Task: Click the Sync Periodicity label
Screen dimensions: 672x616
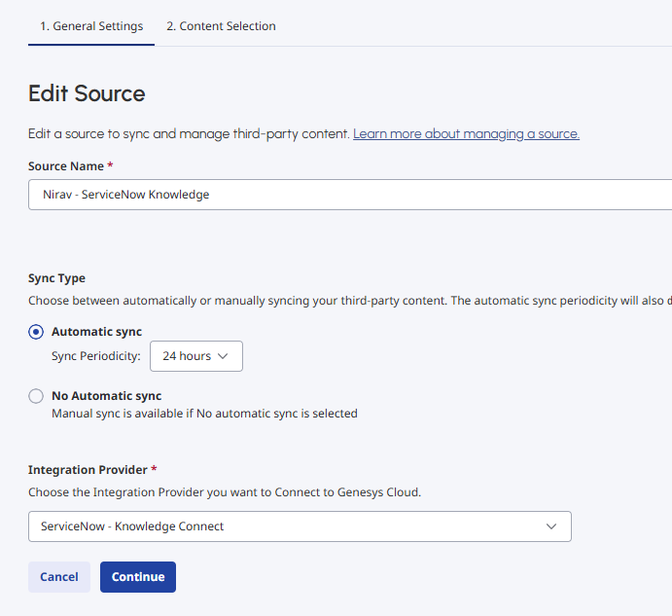Action: click(96, 356)
